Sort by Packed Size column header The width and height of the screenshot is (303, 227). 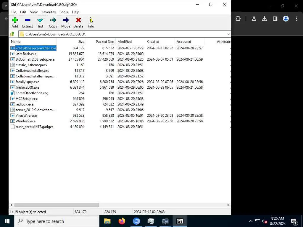tap(101, 41)
